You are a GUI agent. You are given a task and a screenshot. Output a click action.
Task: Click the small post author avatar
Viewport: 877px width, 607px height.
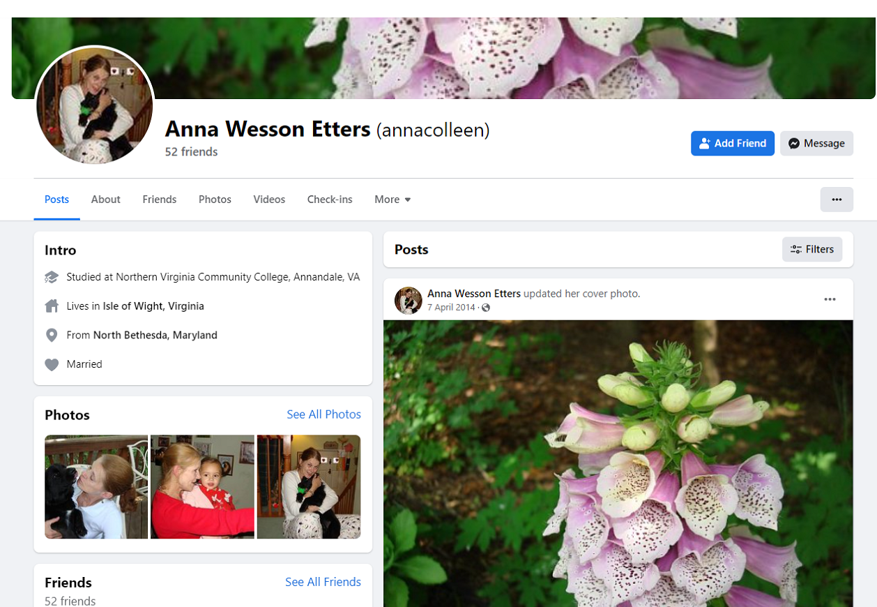point(409,300)
